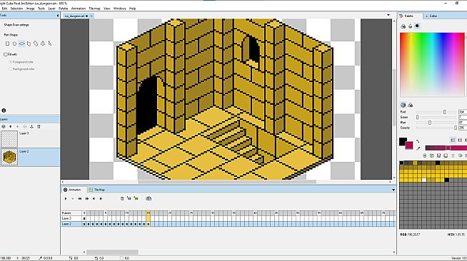Open the Edit menu
Viewport: 467px width, 261px height.
click(4, 9)
